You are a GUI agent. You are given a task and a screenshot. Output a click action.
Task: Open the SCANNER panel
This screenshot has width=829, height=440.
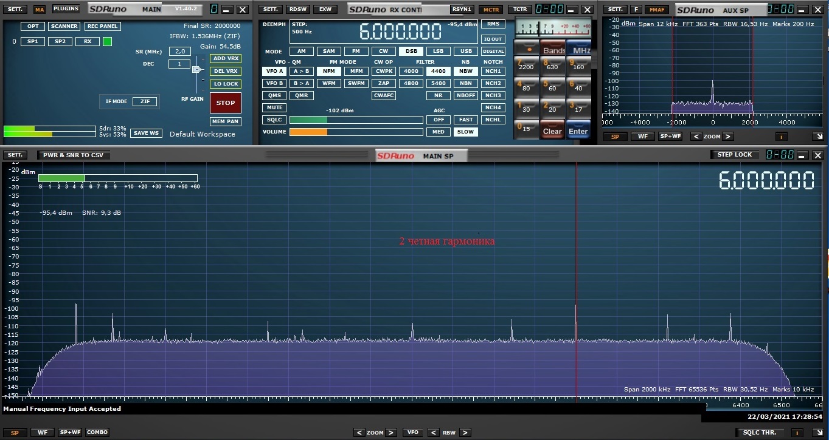coord(64,26)
